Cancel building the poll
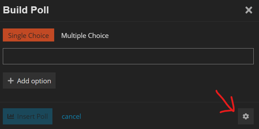The width and height of the screenshot is (259, 129). click(x=71, y=116)
